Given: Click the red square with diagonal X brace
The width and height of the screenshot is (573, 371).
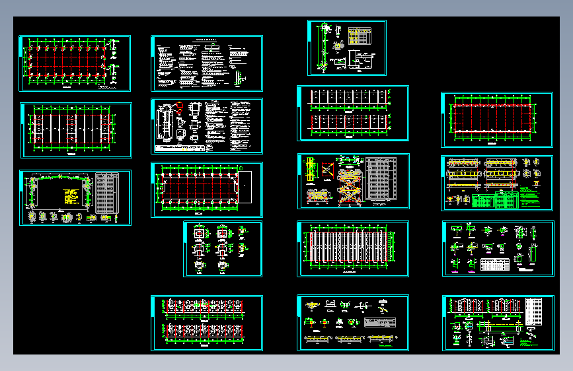Looking at the screenshot, I should tap(327, 170).
